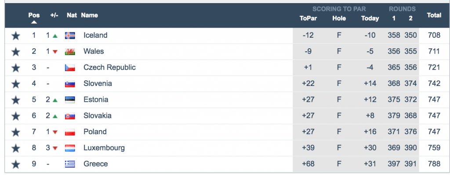
Task: Open the Iceland team name link
Action: pos(95,35)
